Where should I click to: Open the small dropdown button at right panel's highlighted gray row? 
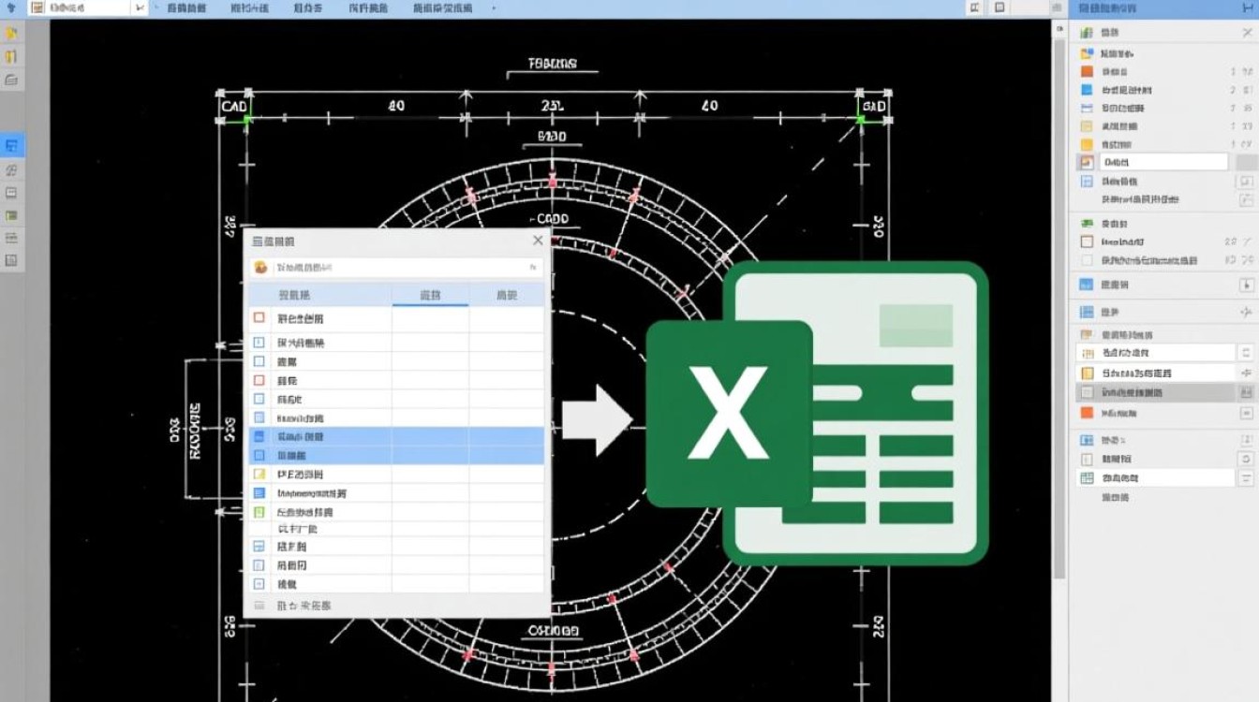[1246, 393]
